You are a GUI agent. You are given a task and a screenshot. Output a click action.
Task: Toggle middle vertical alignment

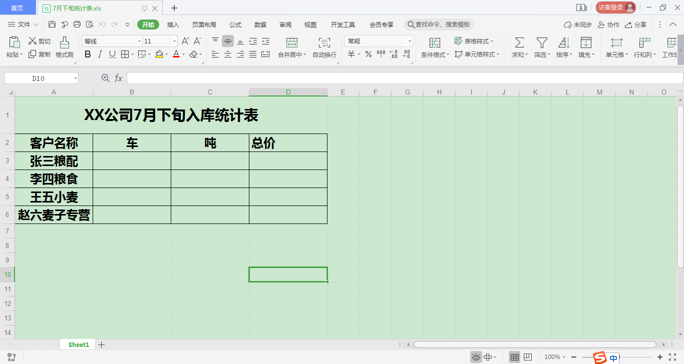click(228, 41)
